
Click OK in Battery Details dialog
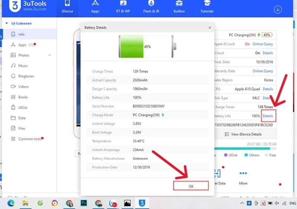[191, 186]
